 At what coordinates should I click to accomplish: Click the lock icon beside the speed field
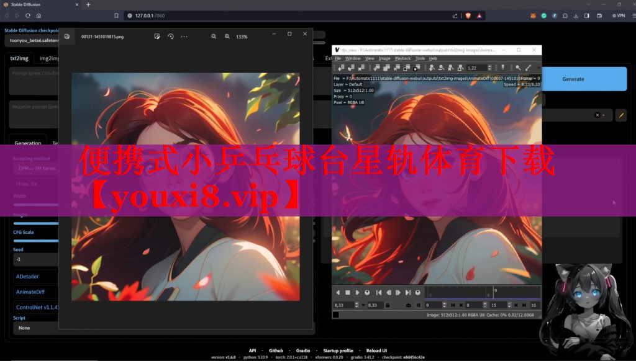[388, 305]
